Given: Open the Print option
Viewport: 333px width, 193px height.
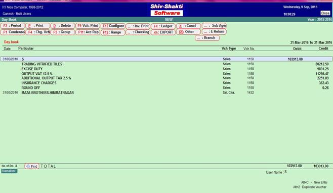Looking at the screenshot, I should tap(37, 26).
